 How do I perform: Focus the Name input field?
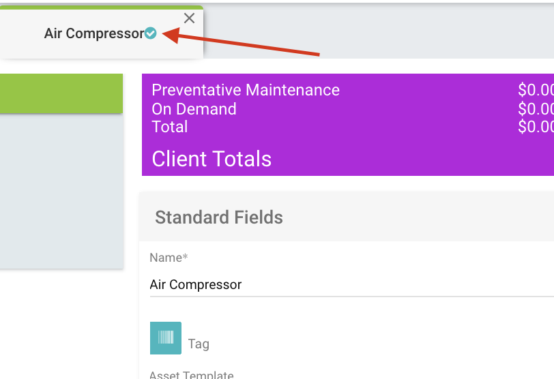point(341,284)
